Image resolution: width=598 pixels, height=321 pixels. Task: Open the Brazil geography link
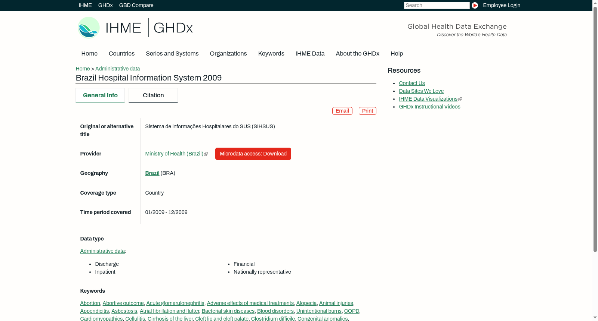[152, 173]
